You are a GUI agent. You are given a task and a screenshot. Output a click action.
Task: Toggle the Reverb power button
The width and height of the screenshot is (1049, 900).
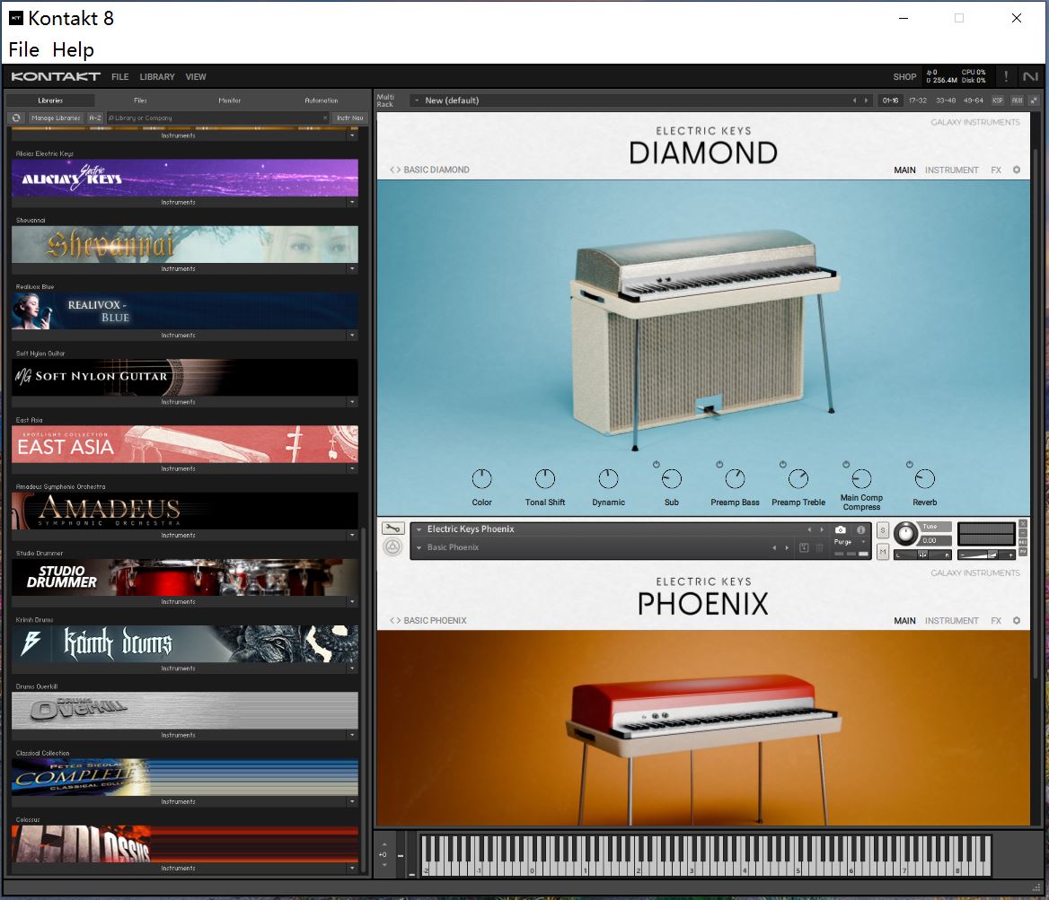(x=909, y=464)
